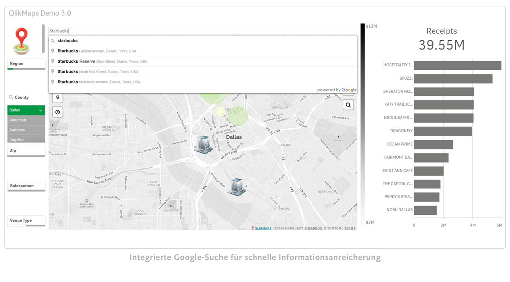Open the Region filter
This screenshot has height=282, width=510.
[x=26, y=64]
